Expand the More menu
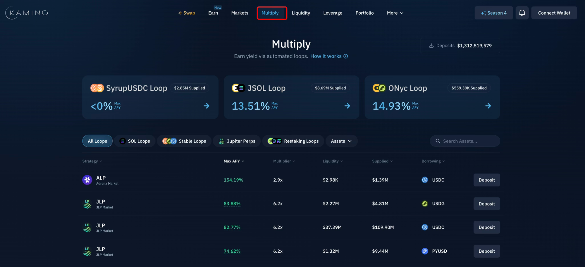 coord(395,13)
